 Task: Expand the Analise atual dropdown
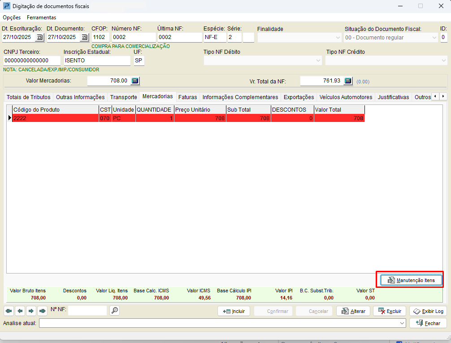click(402, 323)
